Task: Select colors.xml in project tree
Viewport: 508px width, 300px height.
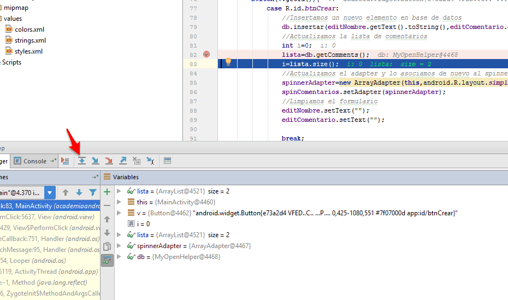Action: click(x=29, y=30)
